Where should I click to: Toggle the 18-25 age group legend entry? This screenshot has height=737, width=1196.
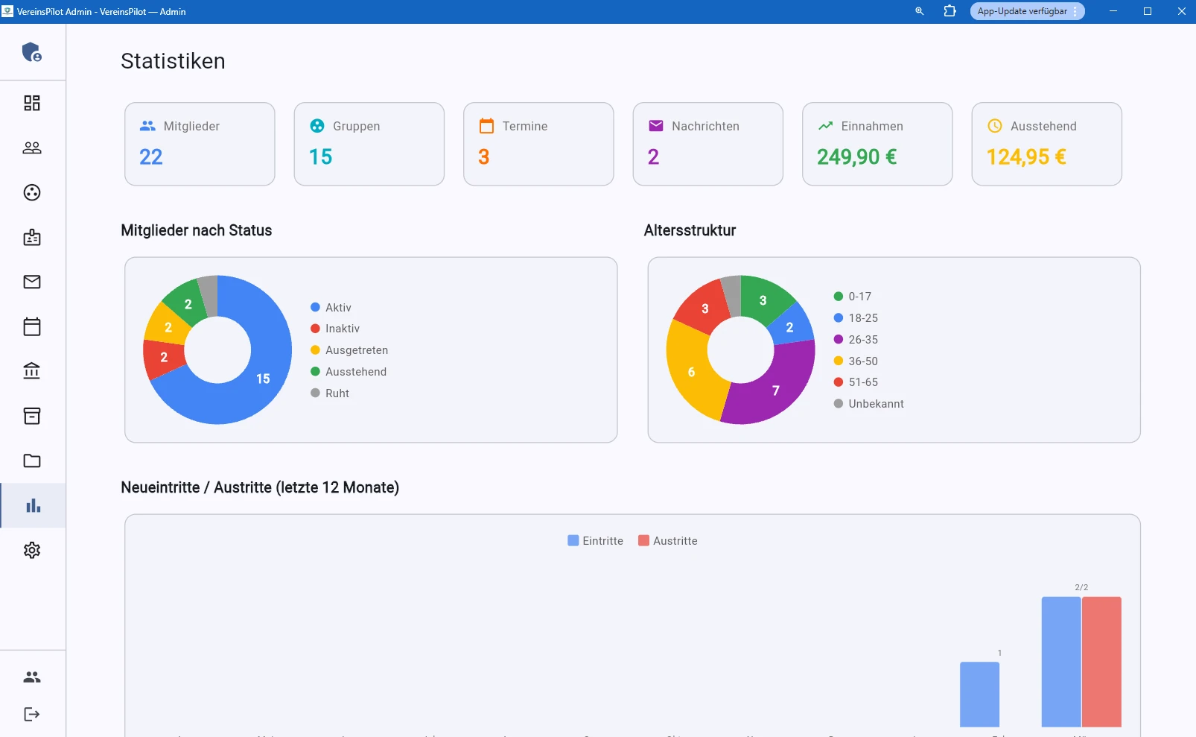point(856,318)
